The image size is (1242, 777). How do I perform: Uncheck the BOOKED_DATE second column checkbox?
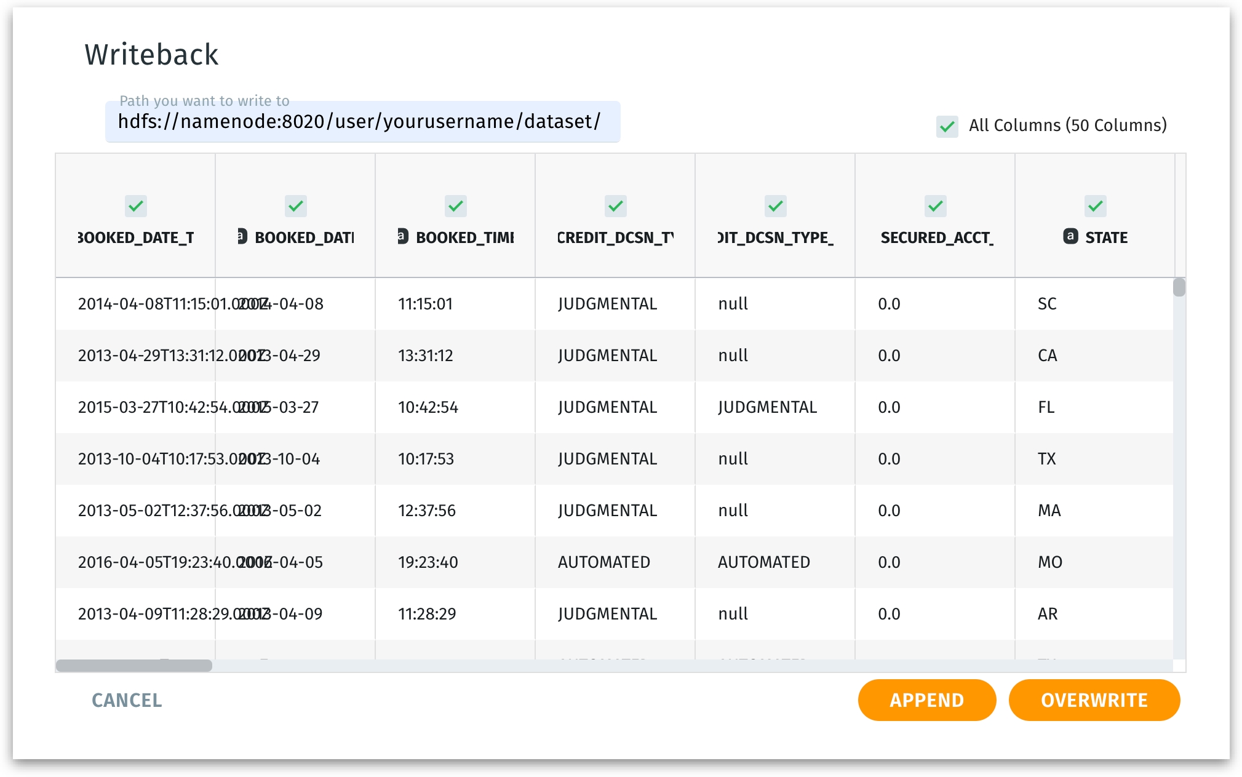click(x=295, y=206)
